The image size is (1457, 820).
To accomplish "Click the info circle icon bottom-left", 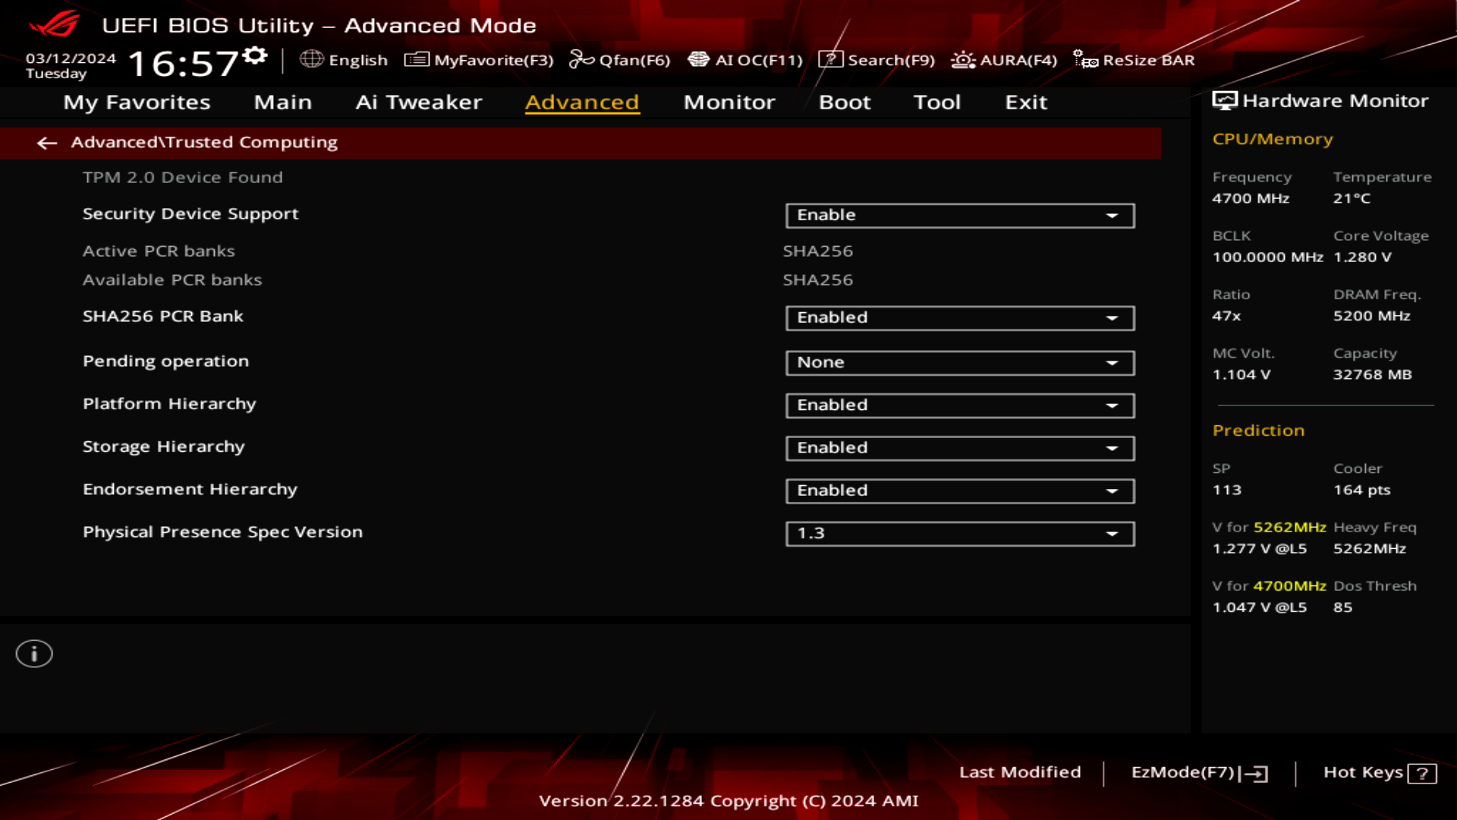I will click(x=33, y=653).
